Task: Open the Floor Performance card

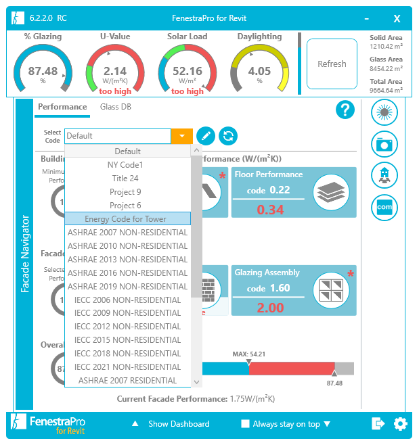Action: pyautogui.click(x=294, y=193)
